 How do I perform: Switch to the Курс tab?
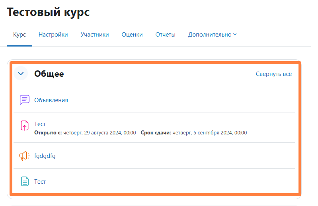pyautogui.click(x=20, y=35)
